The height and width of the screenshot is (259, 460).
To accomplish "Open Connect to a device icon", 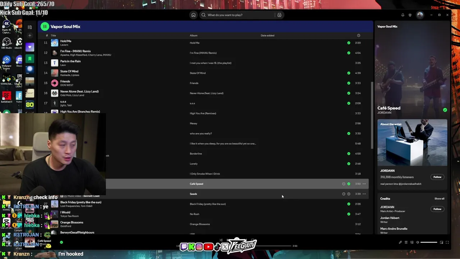I will (x=412, y=242).
